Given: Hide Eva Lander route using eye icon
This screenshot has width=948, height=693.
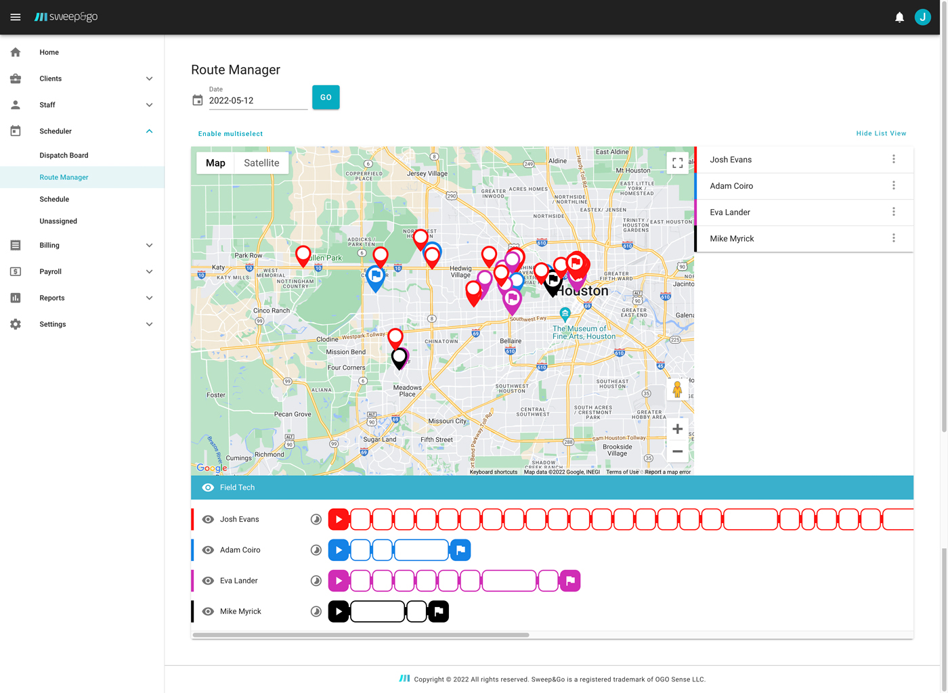Looking at the screenshot, I should tap(208, 581).
